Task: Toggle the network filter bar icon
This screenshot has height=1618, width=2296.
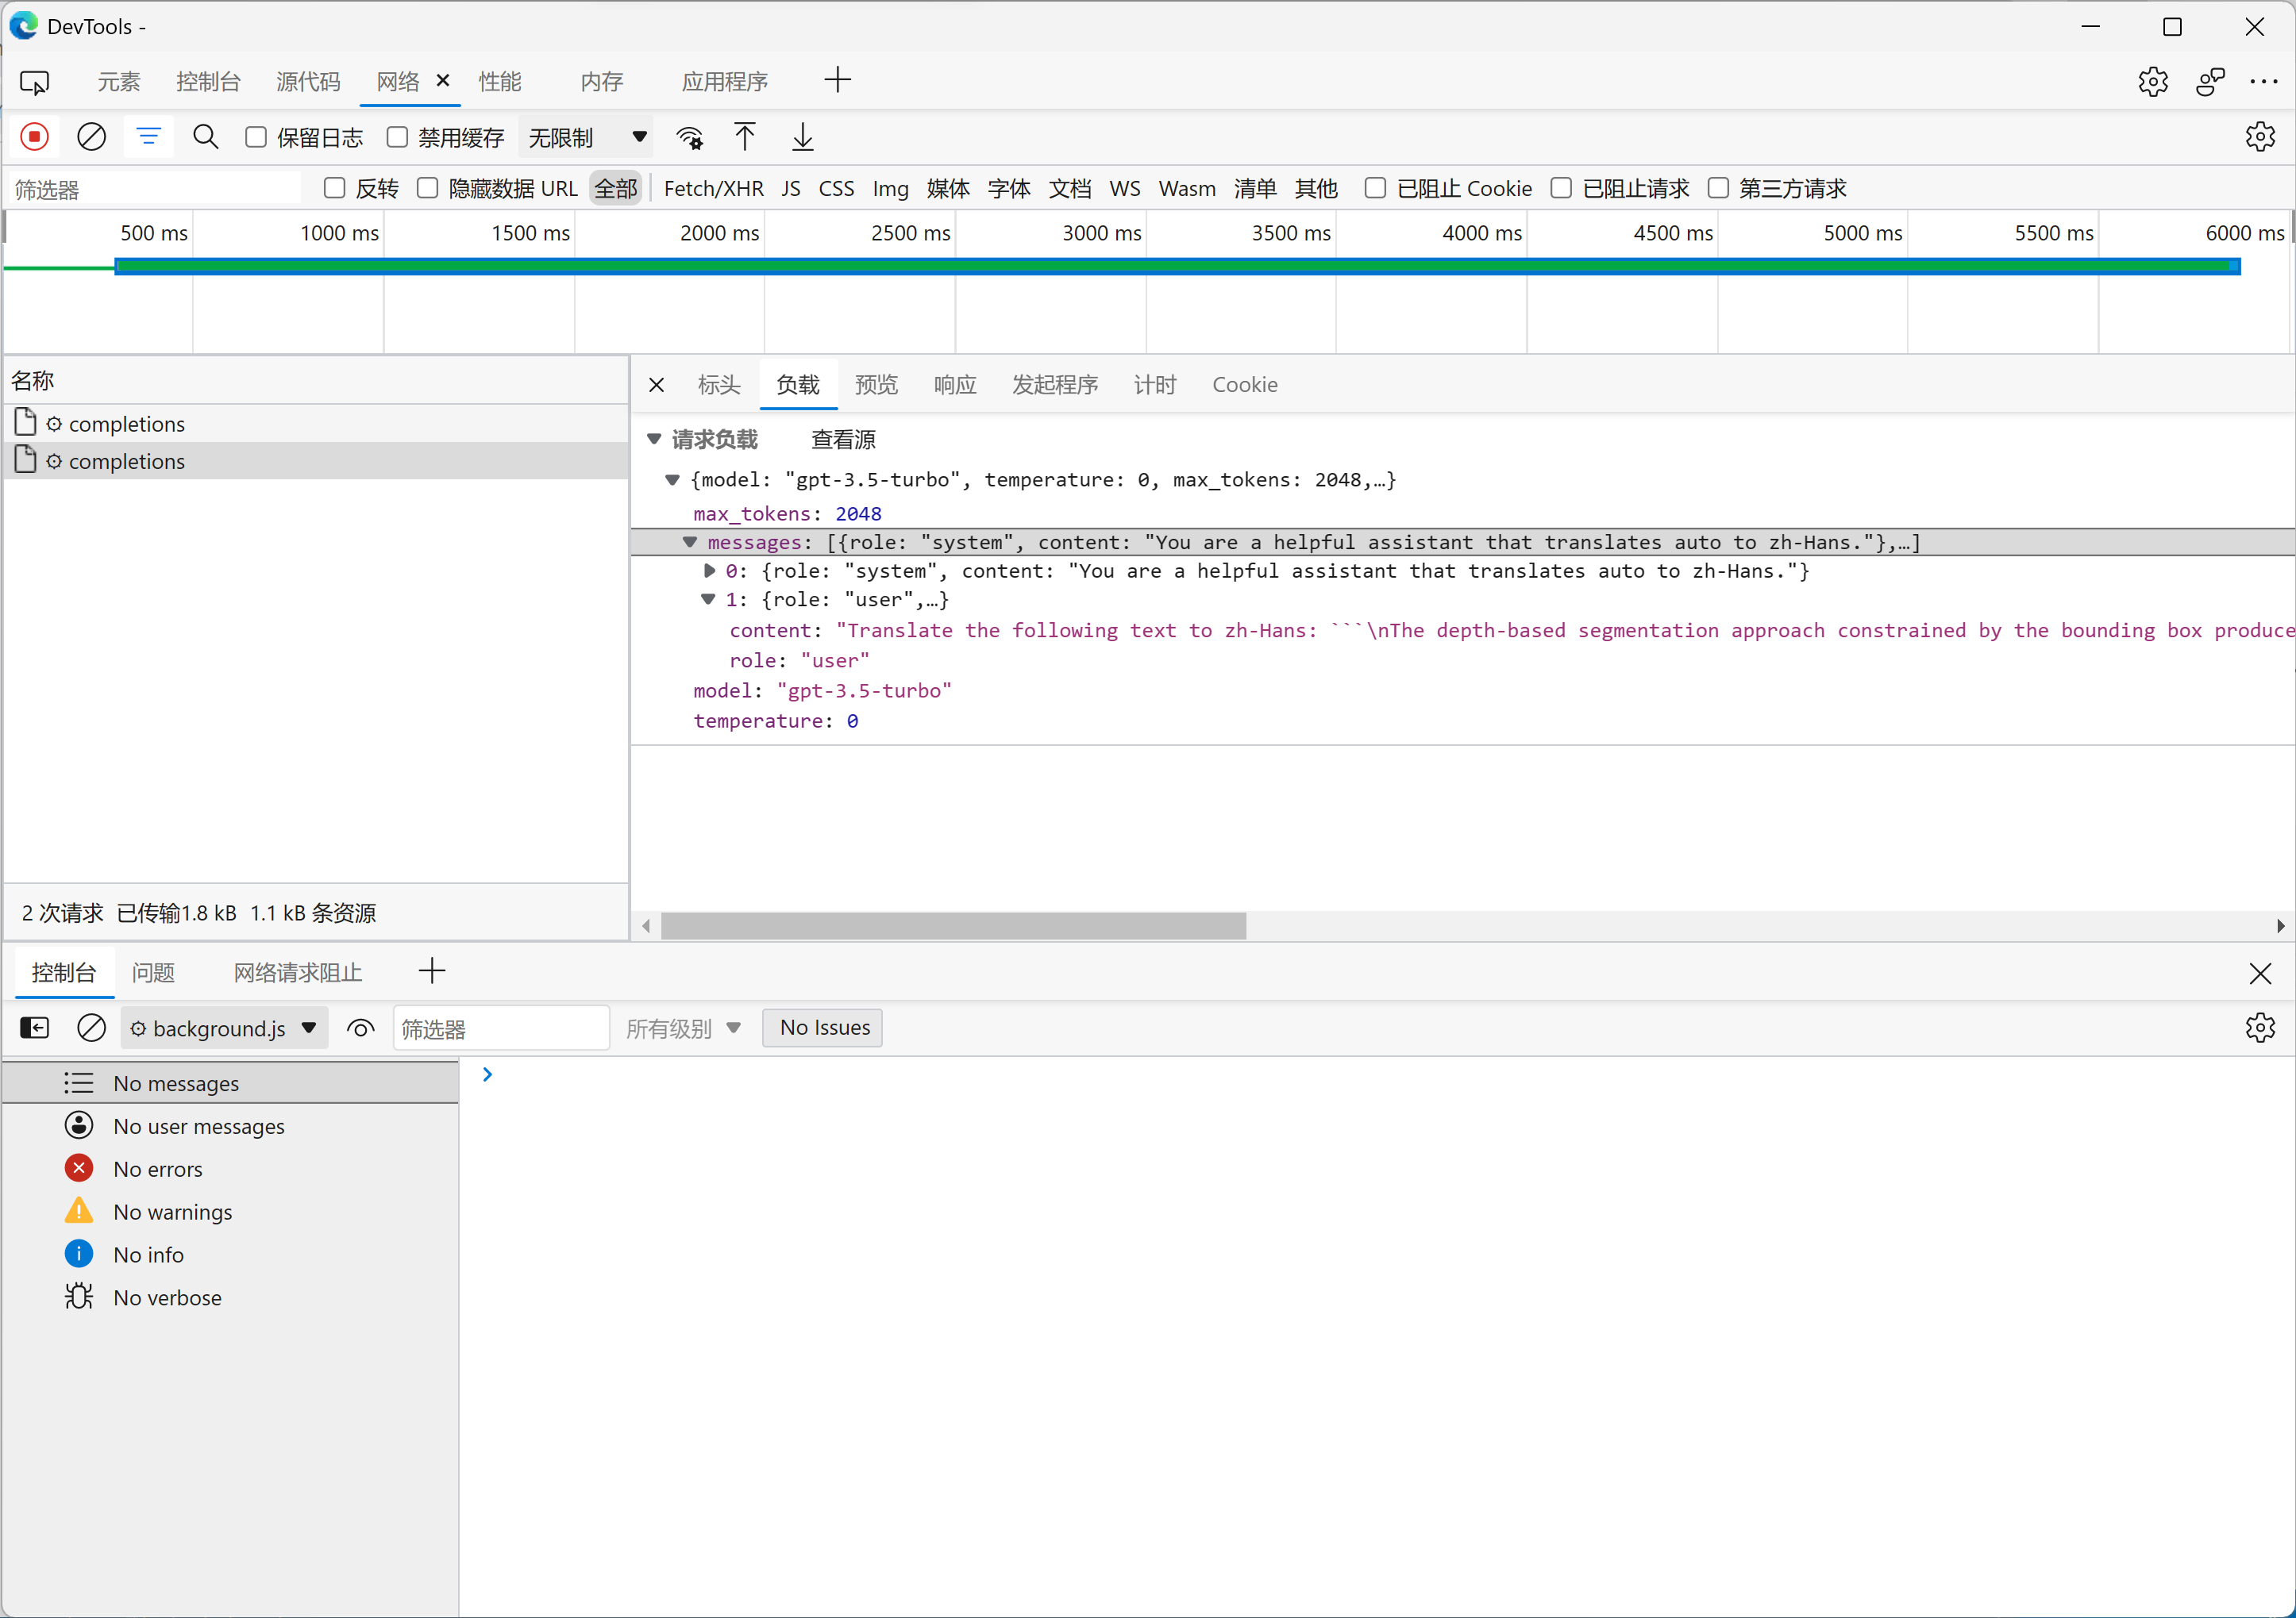Action: [148, 137]
